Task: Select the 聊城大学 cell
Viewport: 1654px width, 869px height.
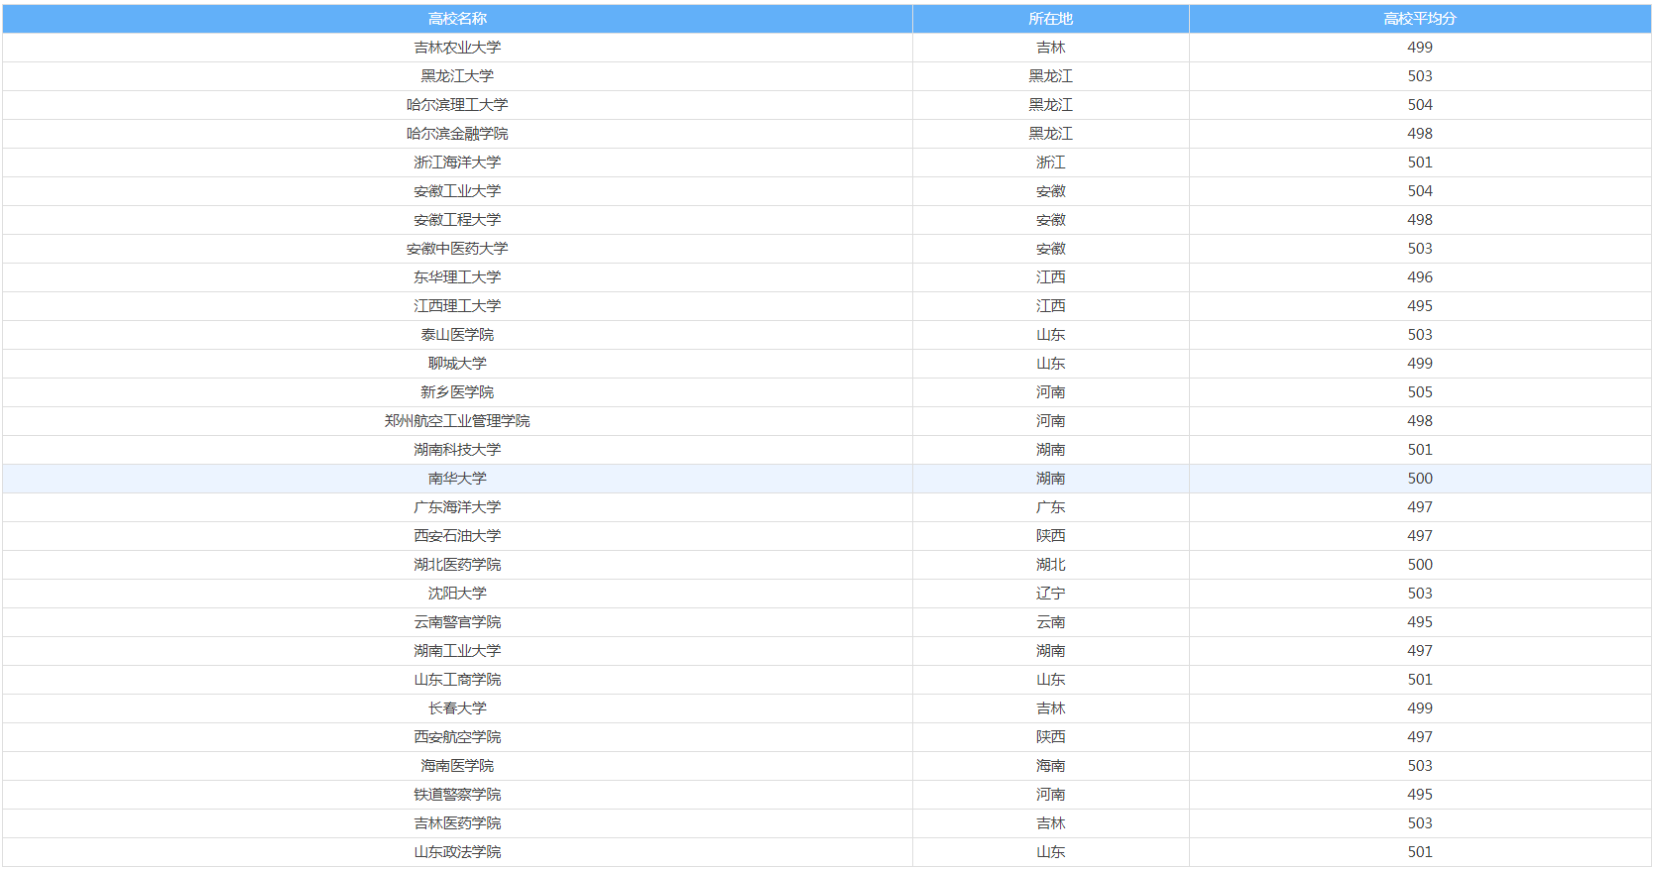Action: click(x=457, y=364)
